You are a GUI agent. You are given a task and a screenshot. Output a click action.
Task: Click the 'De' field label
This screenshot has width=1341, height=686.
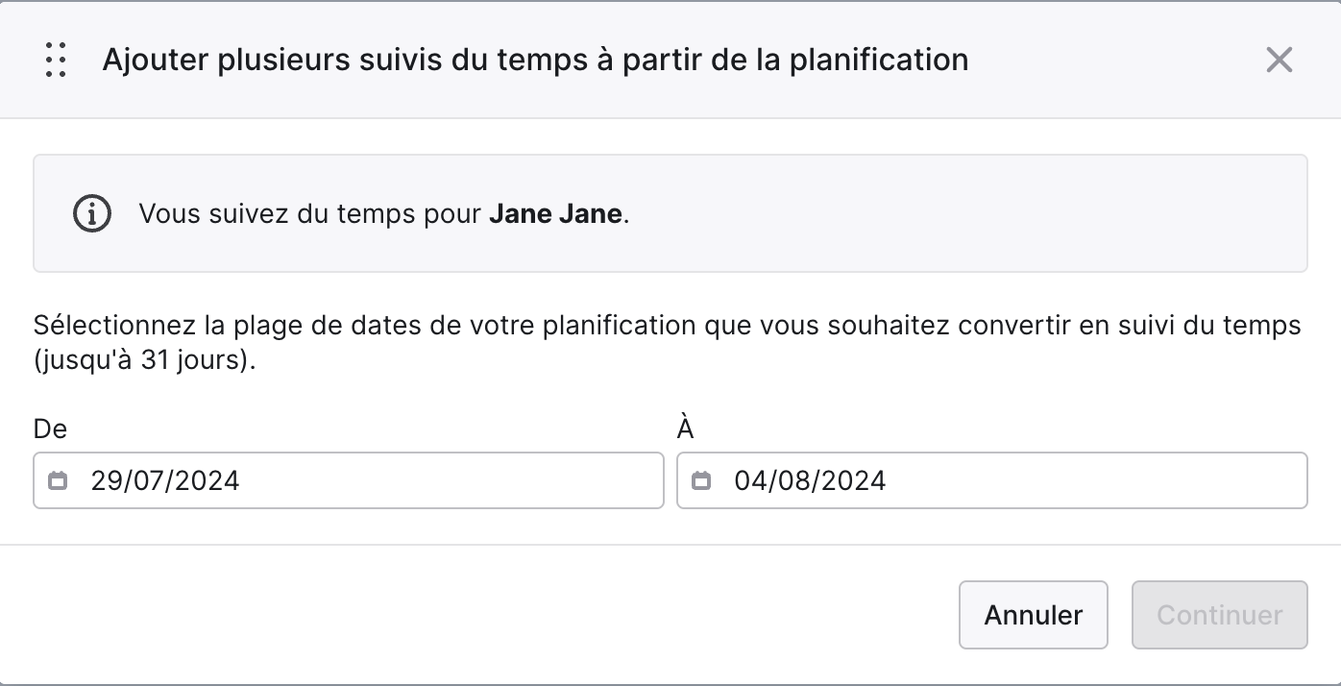pos(51,429)
